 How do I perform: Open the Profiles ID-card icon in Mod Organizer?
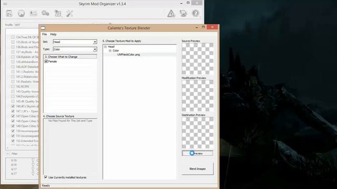[x=33, y=14]
